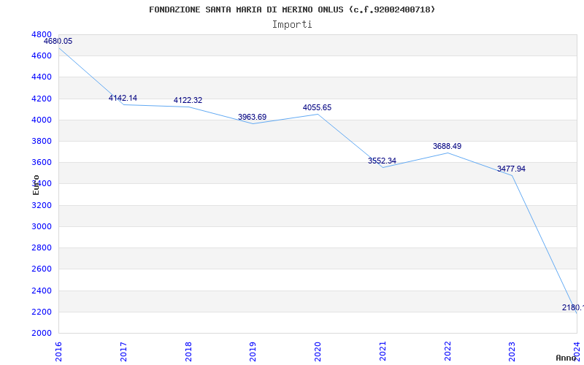Image resolution: width=584 pixels, height=365 pixels.
Task: Select the 2016 x-axis tick label
Action: 58,351
